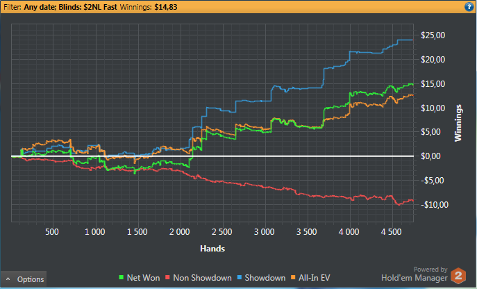This screenshot has height=289, width=477.
Task: Click the 4 500 hands x-axis label
Action: (x=391, y=232)
